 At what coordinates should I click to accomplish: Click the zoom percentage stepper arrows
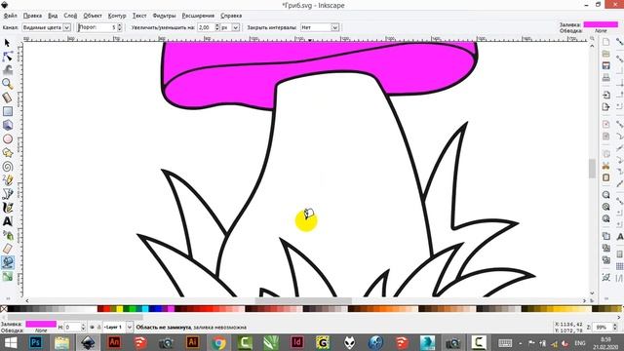coord(615,328)
